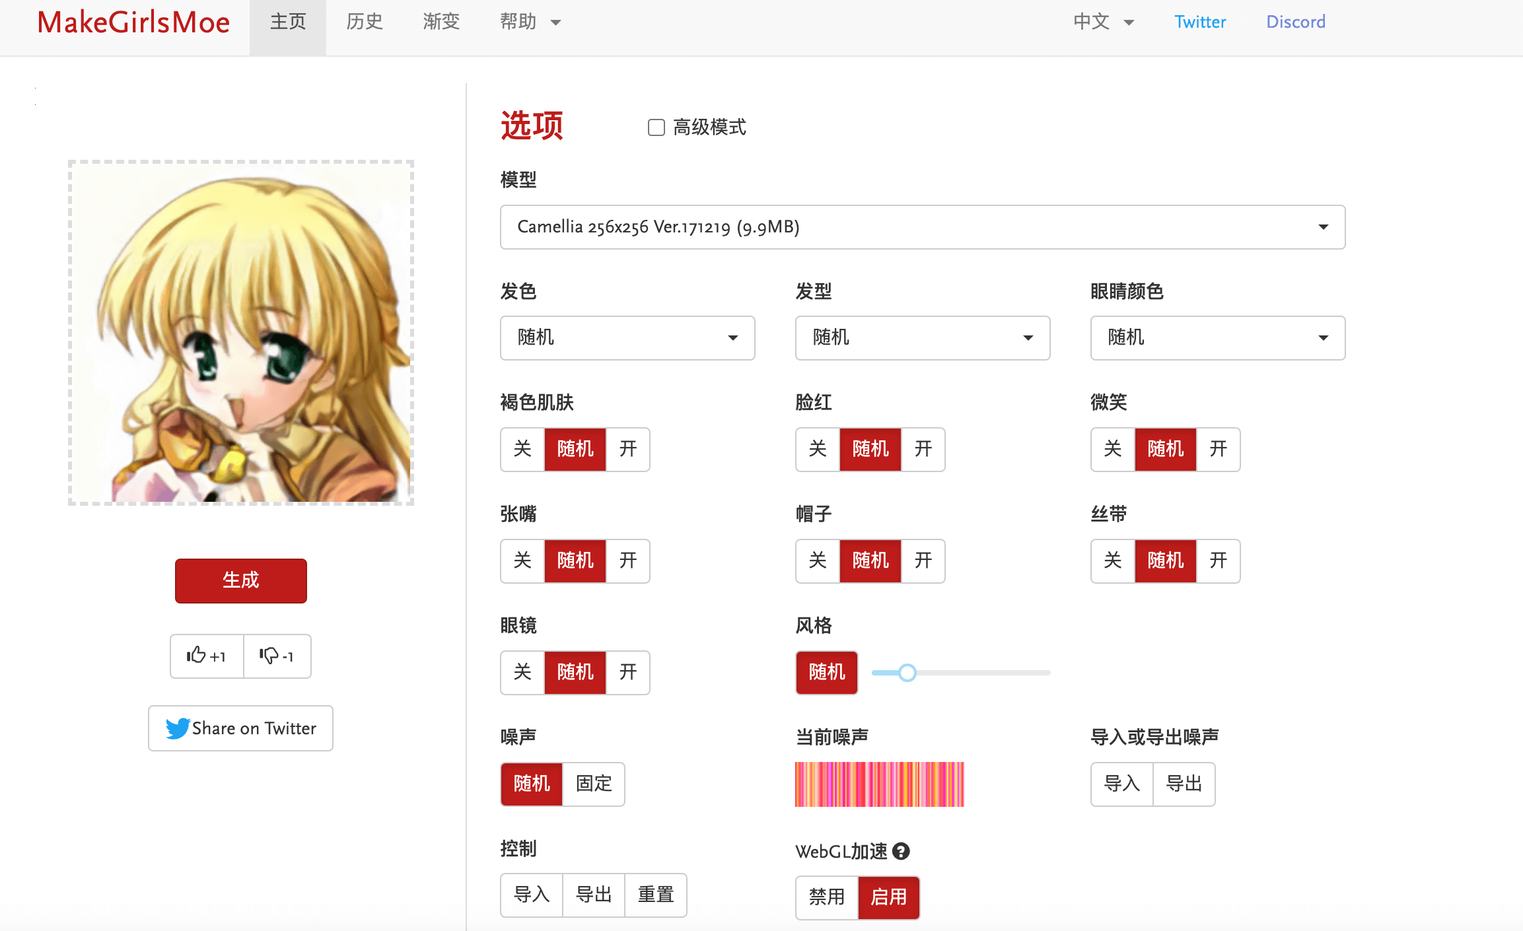Set 眼镜 to 随机

coord(575,673)
